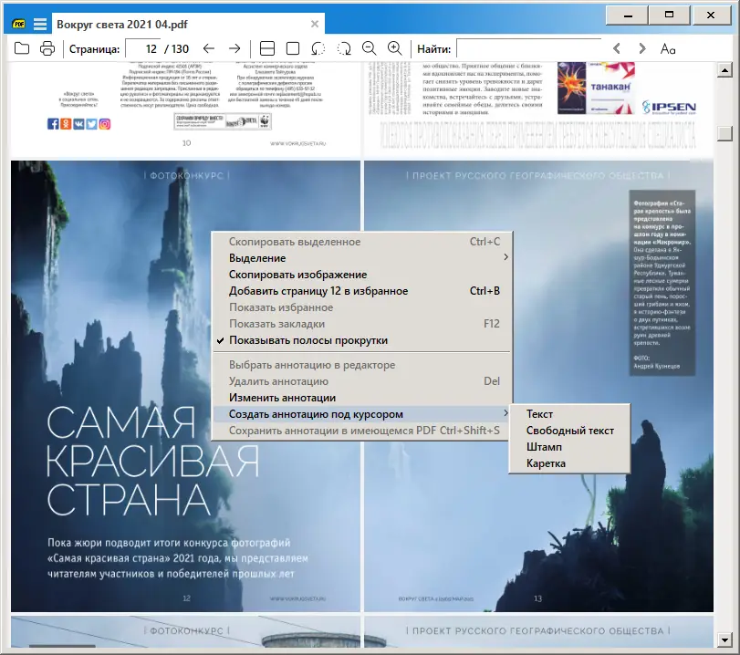The image size is (740, 655).
Task: Click the / 130 total pages text
Action: pos(176,49)
